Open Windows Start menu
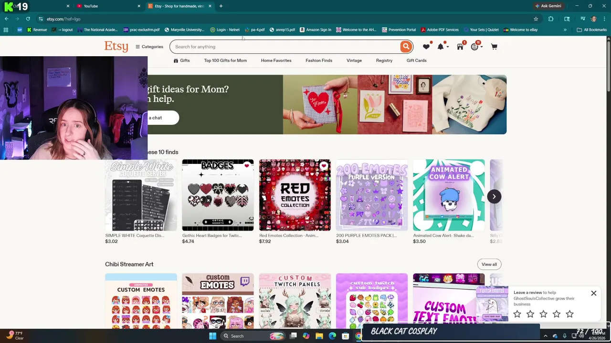The width and height of the screenshot is (611, 343). coord(212,336)
